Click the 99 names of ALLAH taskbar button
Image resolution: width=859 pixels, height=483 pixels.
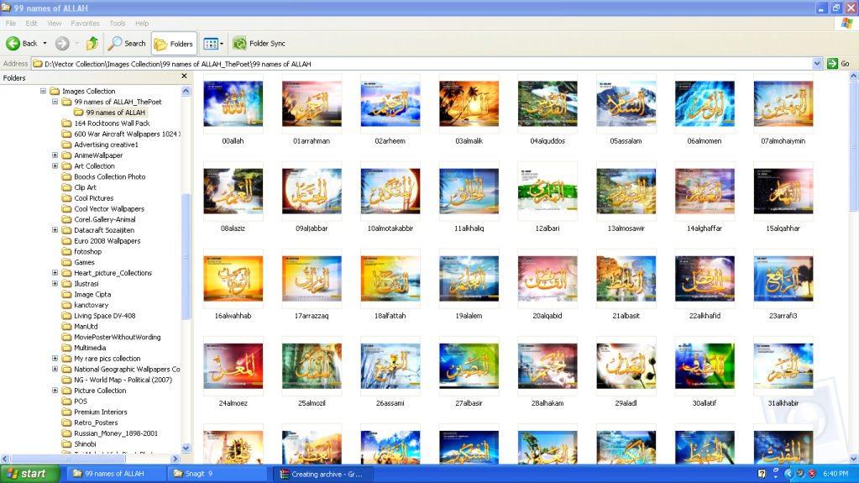[116, 474]
